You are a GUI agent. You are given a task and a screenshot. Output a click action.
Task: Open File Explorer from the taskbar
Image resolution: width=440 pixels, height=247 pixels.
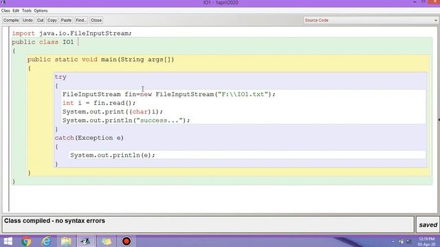point(66,241)
